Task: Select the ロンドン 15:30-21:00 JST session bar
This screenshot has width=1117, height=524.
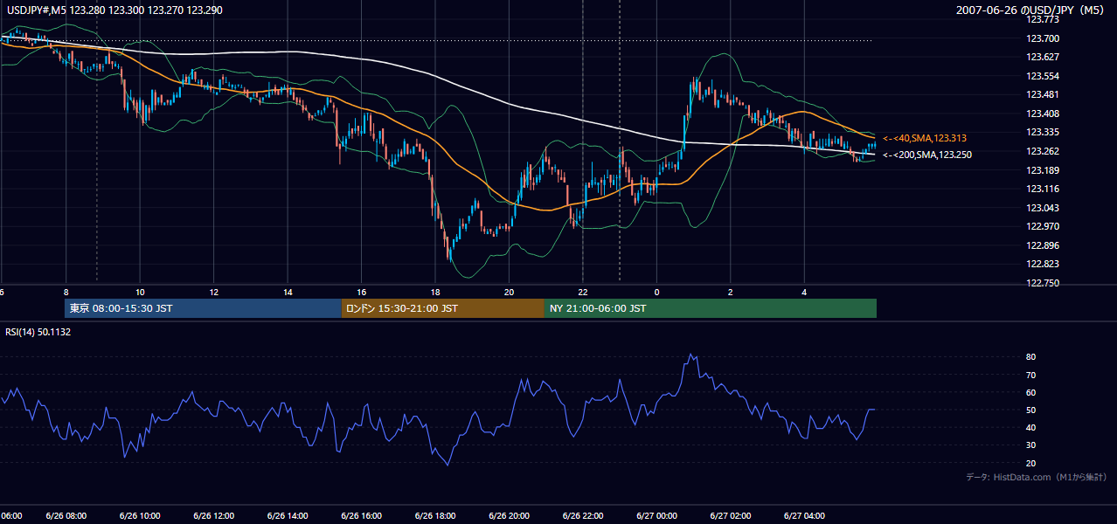Action: tap(442, 308)
